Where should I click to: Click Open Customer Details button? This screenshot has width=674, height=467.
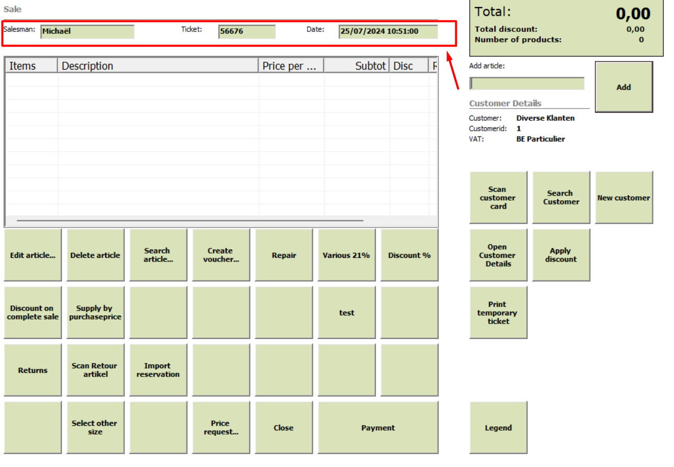(x=499, y=255)
